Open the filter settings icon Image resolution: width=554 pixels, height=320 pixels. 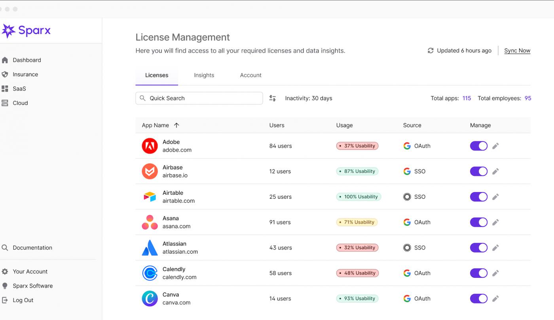[x=273, y=98]
